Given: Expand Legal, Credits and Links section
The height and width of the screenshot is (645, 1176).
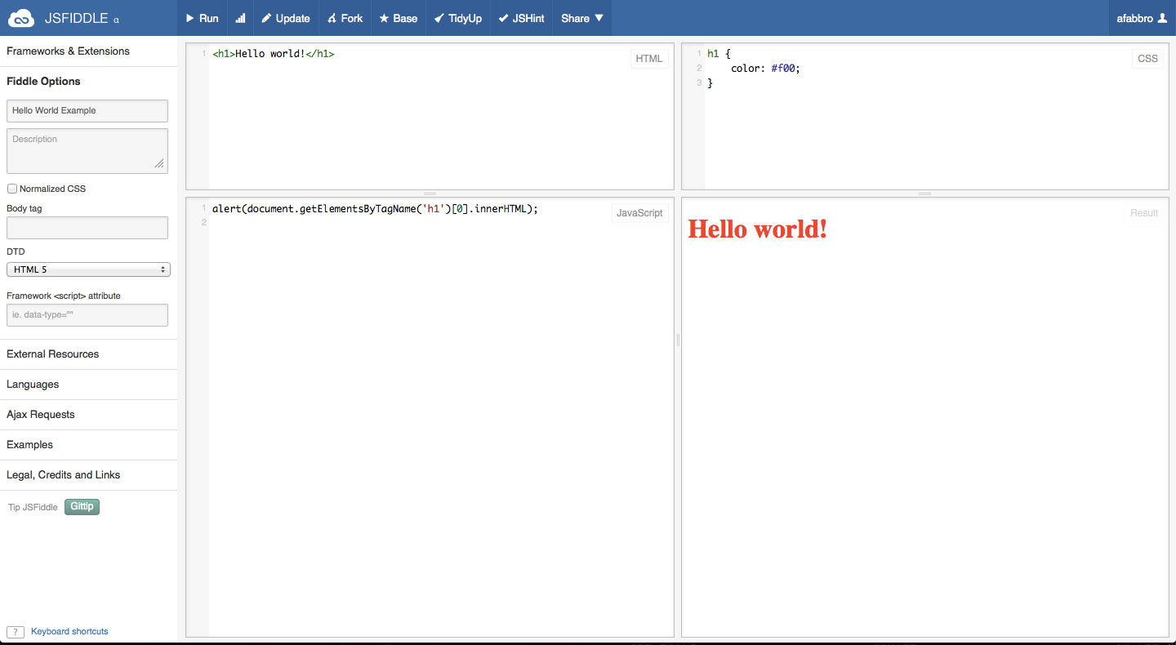Looking at the screenshot, I should pyautogui.click(x=88, y=475).
